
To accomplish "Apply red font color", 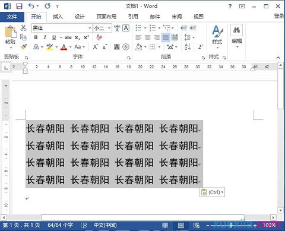I will 64,47.
